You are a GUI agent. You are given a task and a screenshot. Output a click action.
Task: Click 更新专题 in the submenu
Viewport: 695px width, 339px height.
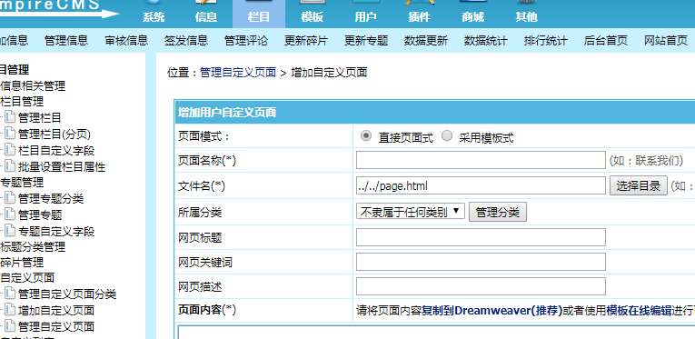(x=366, y=41)
